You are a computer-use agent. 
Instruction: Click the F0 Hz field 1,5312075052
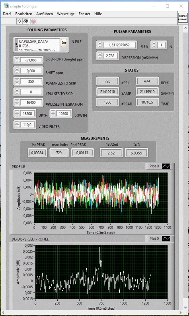coord(119,45)
